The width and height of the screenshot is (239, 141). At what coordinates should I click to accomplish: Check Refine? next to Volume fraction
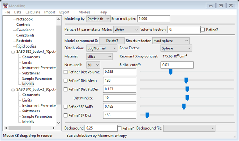coord(203,30)
